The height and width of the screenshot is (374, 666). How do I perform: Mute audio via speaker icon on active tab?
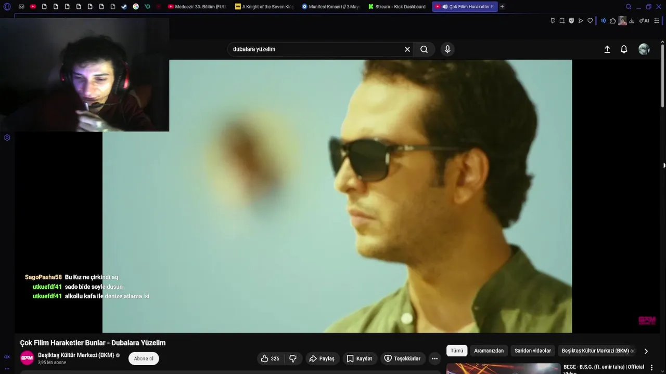pyautogui.click(x=445, y=7)
